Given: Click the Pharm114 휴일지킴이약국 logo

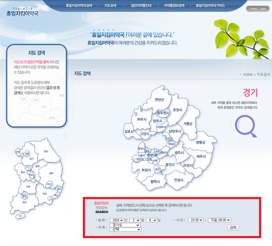Looking at the screenshot, I should (22, 12).
